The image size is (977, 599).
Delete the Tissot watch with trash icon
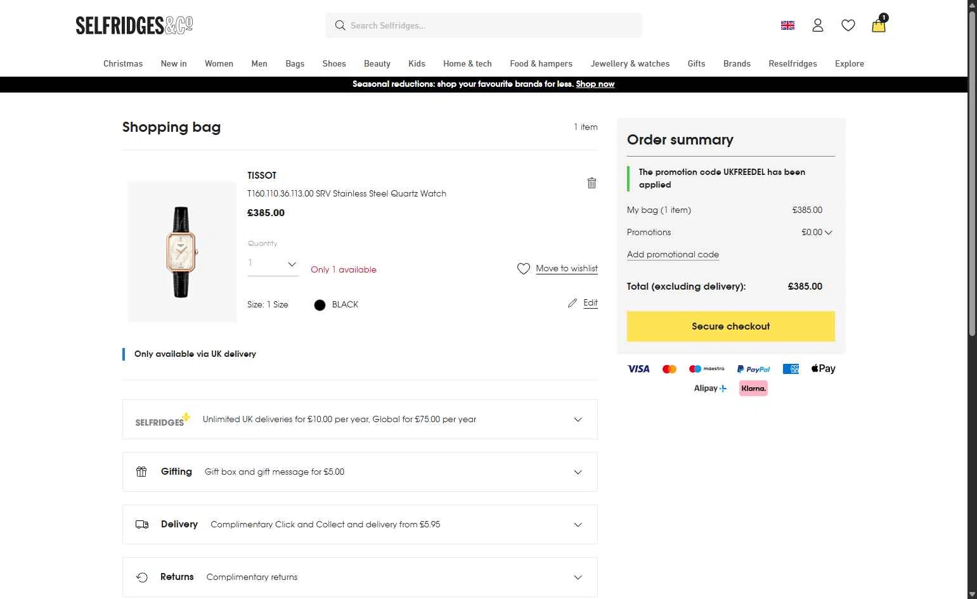coord(592,183)
